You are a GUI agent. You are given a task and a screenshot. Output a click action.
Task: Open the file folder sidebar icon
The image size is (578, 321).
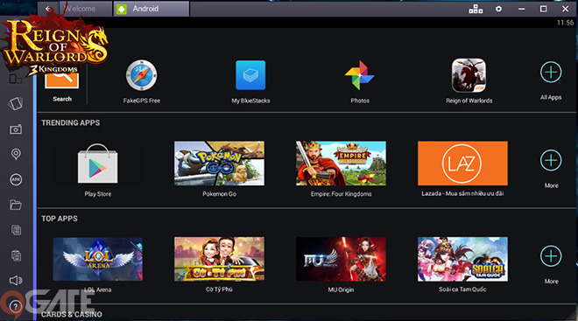click(x=16, y=205)
